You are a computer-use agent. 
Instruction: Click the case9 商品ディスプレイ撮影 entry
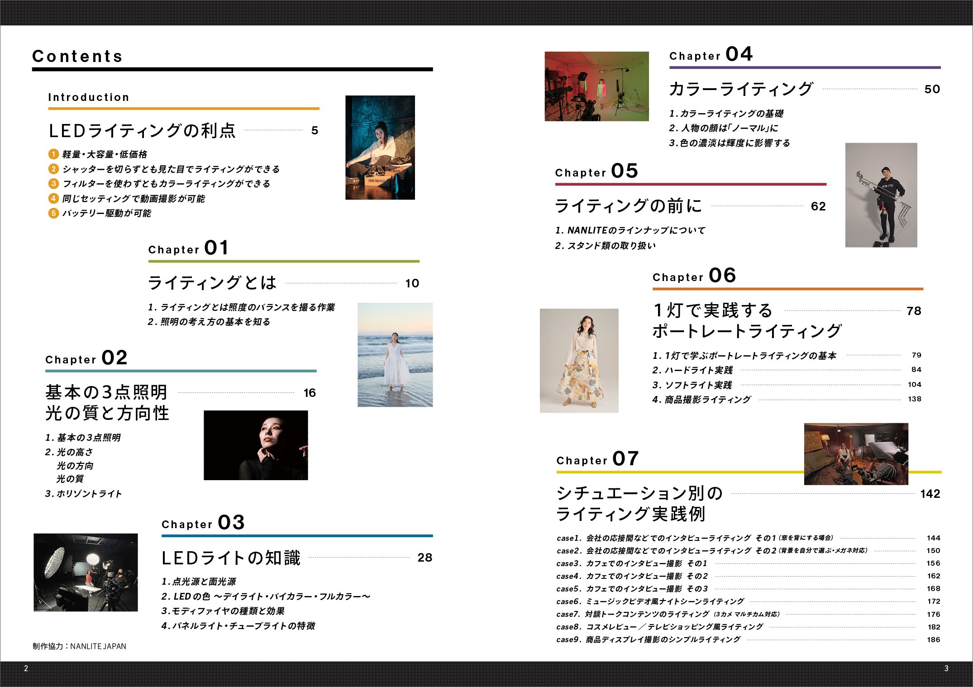coord(649,639)
